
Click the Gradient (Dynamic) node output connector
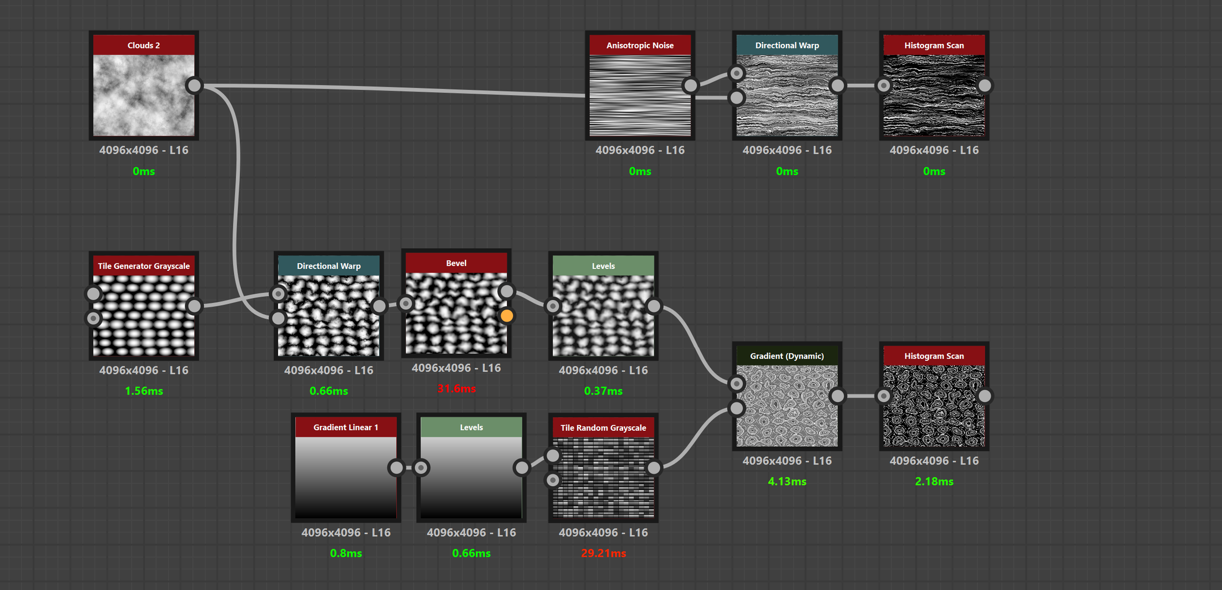click(x=837, y=396)
